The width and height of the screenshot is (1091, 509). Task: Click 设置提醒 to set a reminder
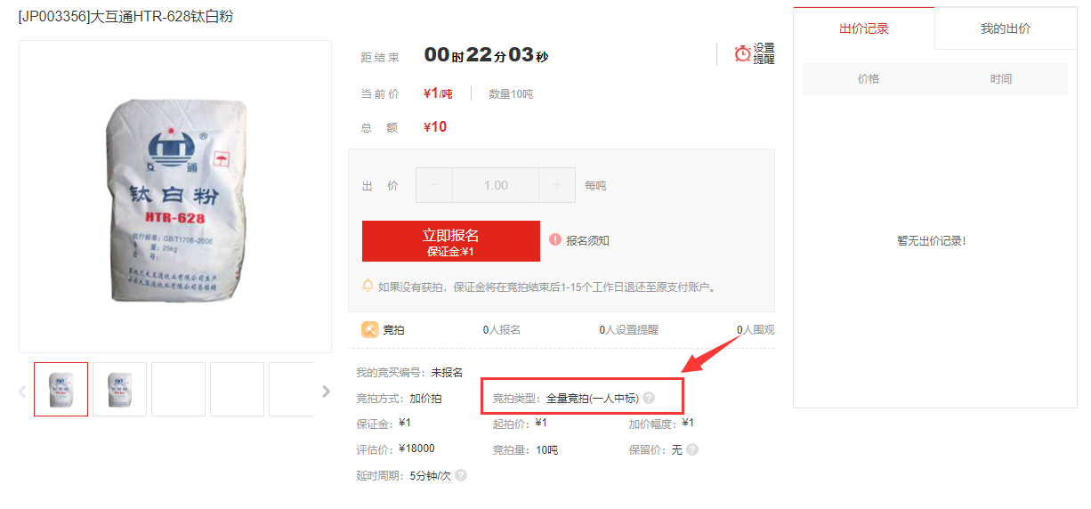pos(764,53)
